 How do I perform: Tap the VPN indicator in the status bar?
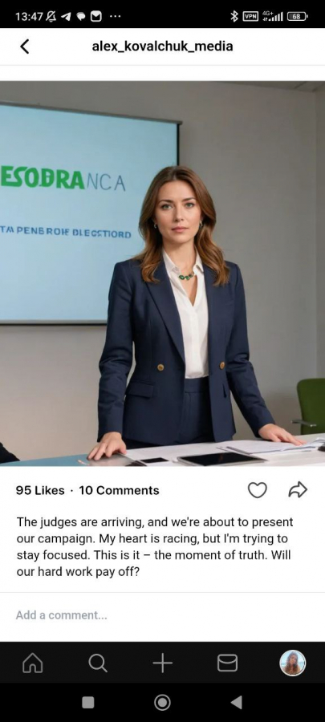coord(250,16)
